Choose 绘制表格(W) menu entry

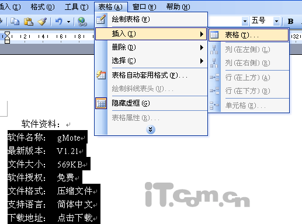coord(151,19)
